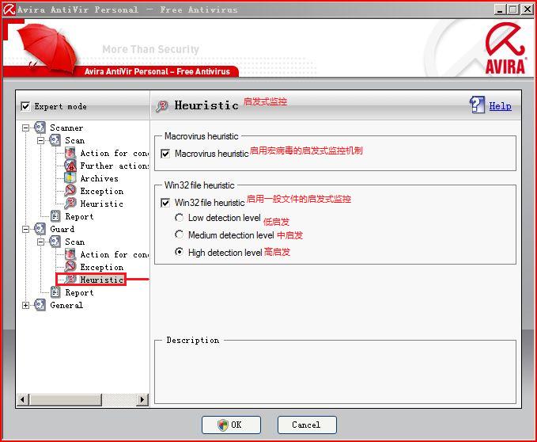Collapse the Scan node under Scanner
The image size is (537, 442).
pyautogui.click(x=41, y=140)
